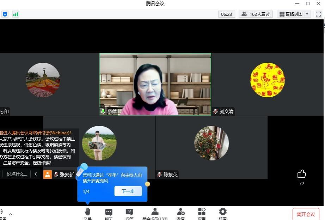
Task: Open the grid view (宫格视图) dropdown
Action: (x=294, y=14)
